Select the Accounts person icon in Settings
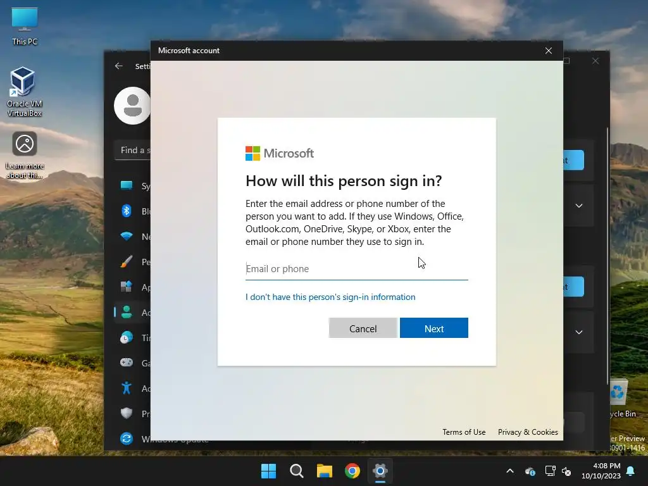This screenshot has width=648, height=486. (127, 312)
